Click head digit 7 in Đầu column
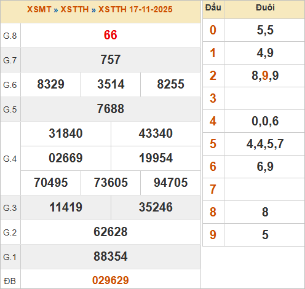Image resolution: width=305 pixels, height=289 pixels. [213, 189]
